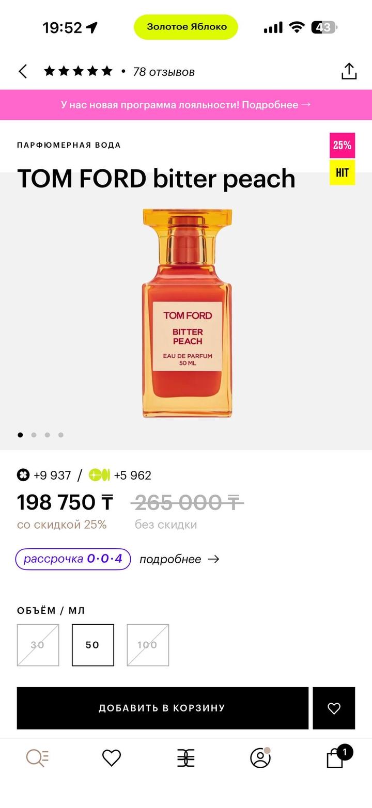Open the wishlist heart in bottom bar
Viewport: 372px width, 808px height.
click(x=112, y=757)
